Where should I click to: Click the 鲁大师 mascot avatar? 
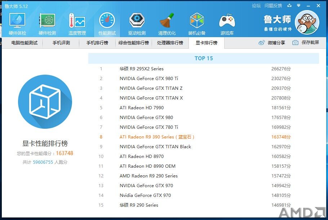pos(307,23)
